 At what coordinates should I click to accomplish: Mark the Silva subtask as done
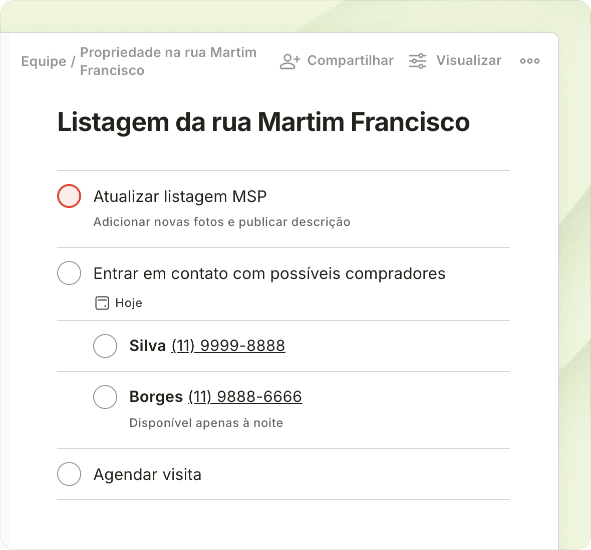[x=105, y=346]
